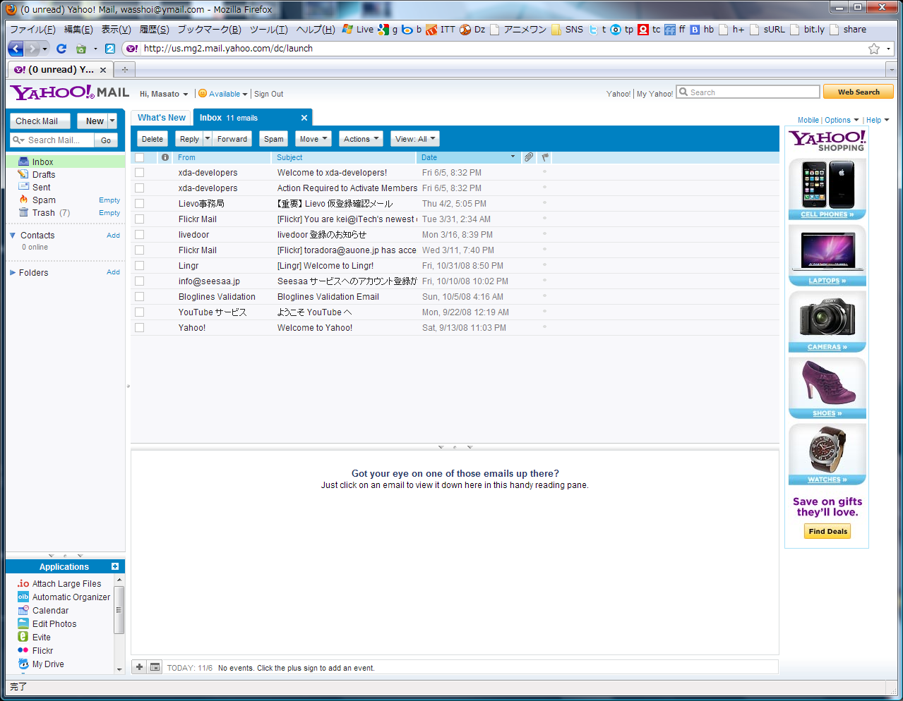Click the plus icon in Applications header

click(x=115, y=566)
